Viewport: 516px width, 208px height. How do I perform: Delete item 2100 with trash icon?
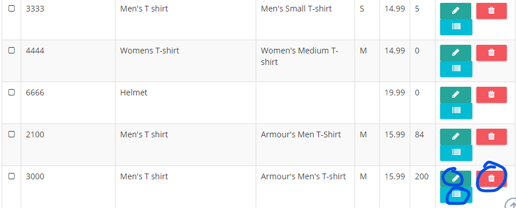tap(491, 137)
